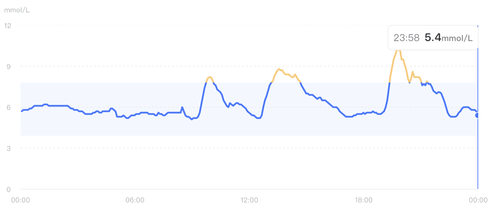Click the 23:58 reading tooltip box
Image resolution: width=491 pixels, height=209 pixels.
coord(433,38)
